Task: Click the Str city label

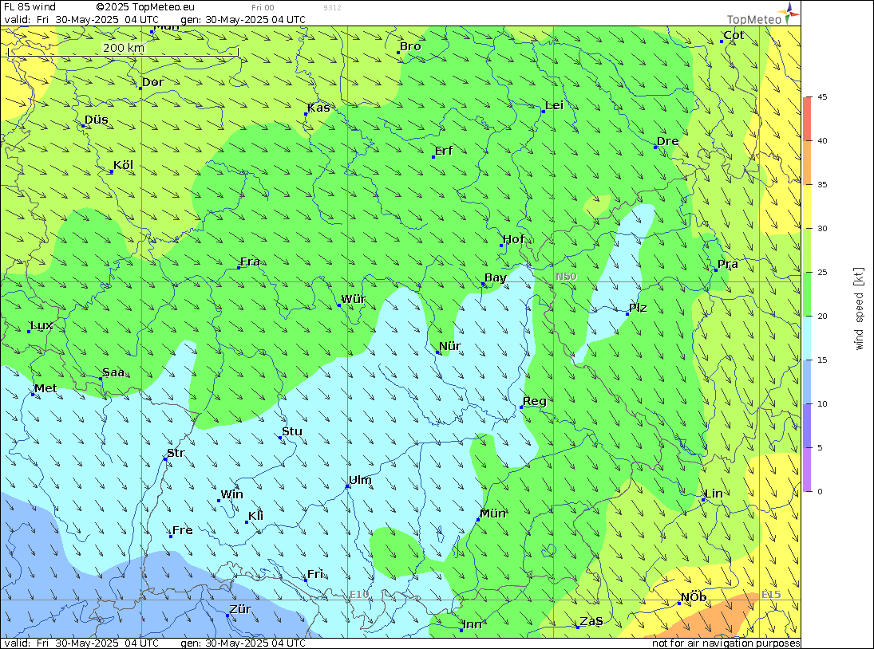Action: (176, 453)
